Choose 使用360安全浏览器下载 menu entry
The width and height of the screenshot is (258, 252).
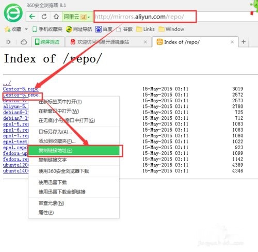pos(74,171)
